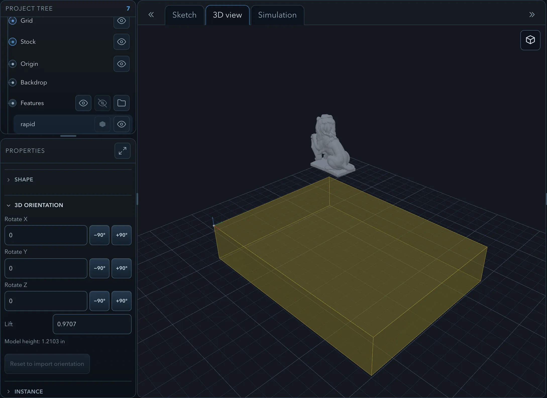The image size is (547, 398).
Task: Click the Stock tree node circle
Action: [13, 42]
